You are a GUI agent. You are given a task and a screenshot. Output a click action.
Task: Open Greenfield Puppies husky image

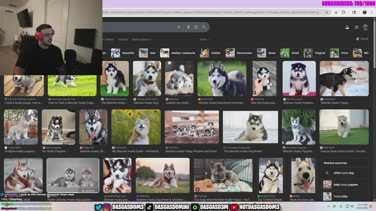(x=299, y=127)
